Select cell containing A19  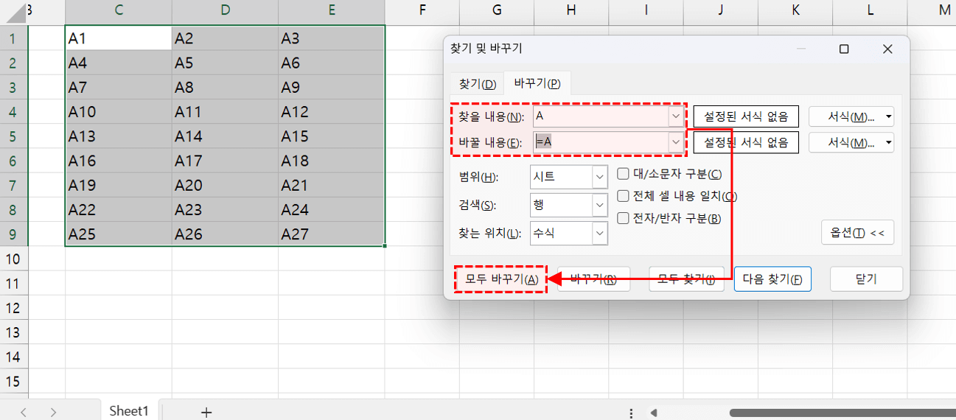click(x=118, y=185)
